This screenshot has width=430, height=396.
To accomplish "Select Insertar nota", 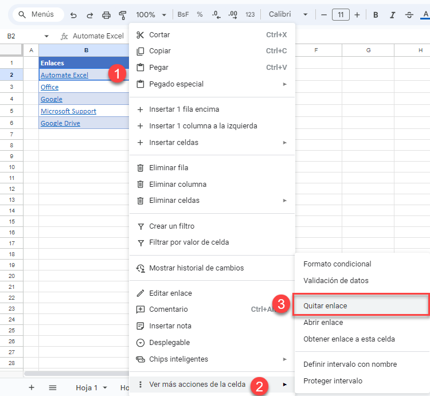I will [212, 326].
